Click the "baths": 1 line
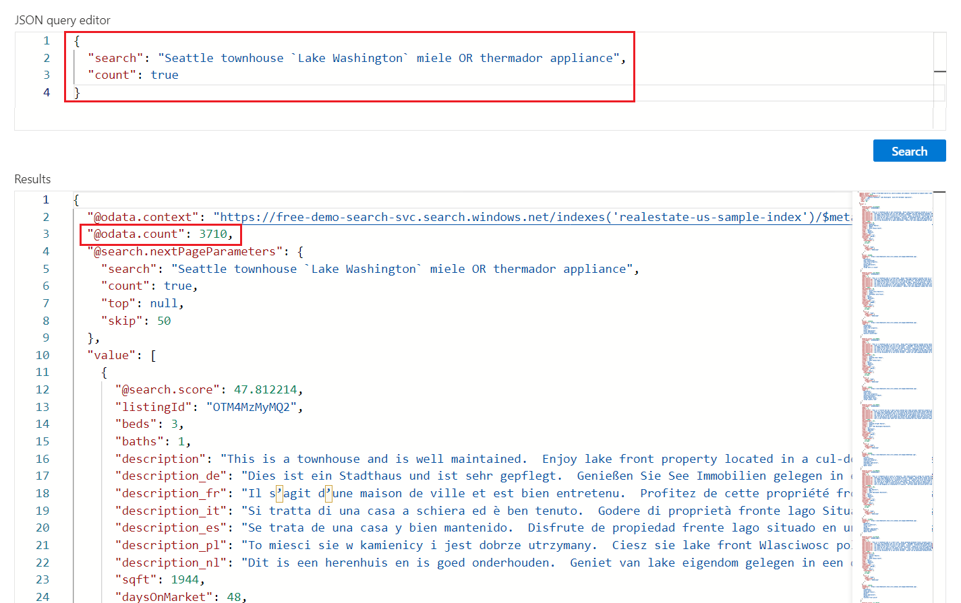The height and width of the screenshot is (603, 961). [152, 441]
